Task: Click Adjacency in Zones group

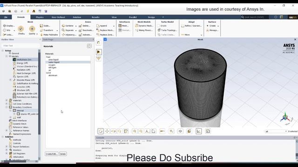Action: click(69, 35)
